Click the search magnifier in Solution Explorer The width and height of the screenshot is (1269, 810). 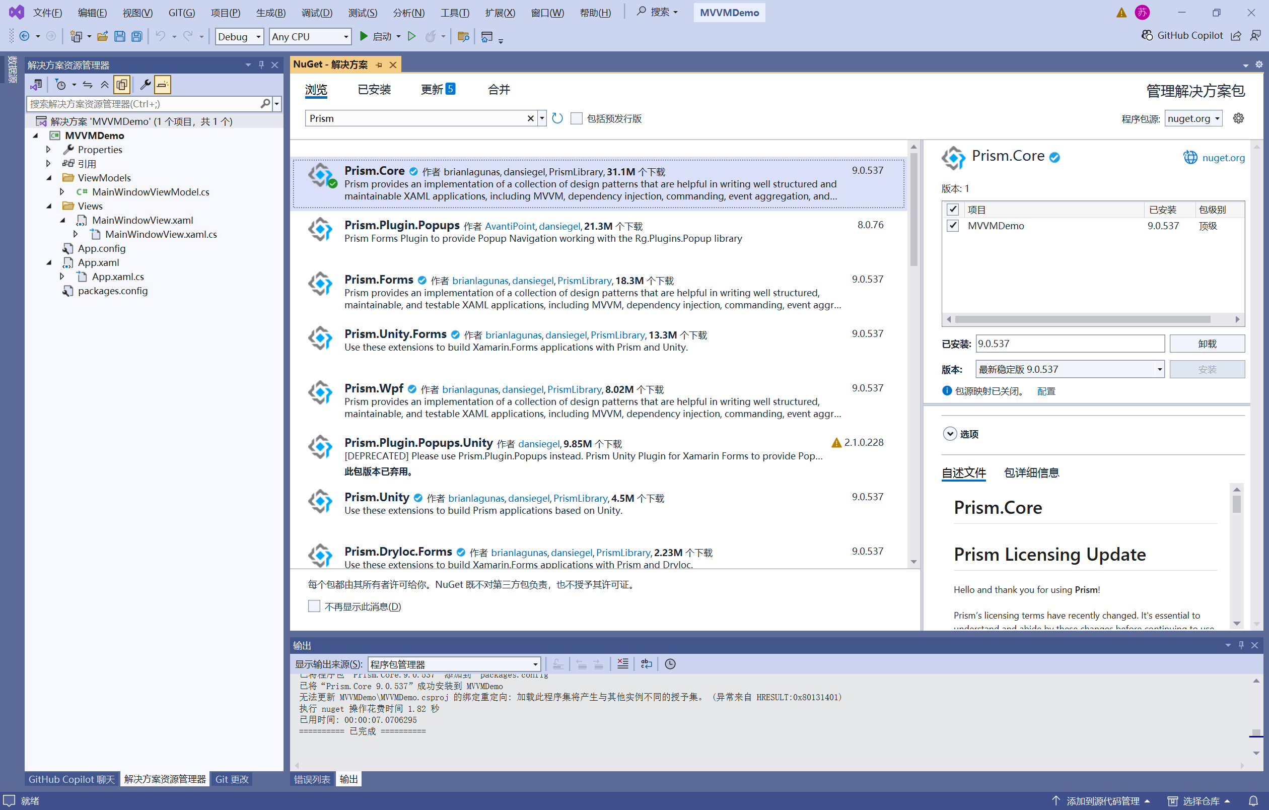click(265, 104)
